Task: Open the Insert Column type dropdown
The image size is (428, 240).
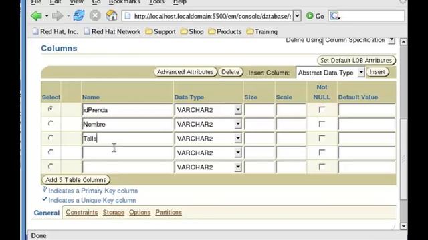Action: (361, 73)
